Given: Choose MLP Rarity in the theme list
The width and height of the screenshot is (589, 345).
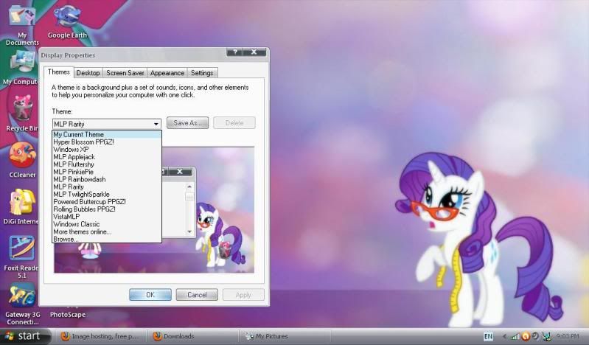Looking at the screenshot, I should (107, 187).
